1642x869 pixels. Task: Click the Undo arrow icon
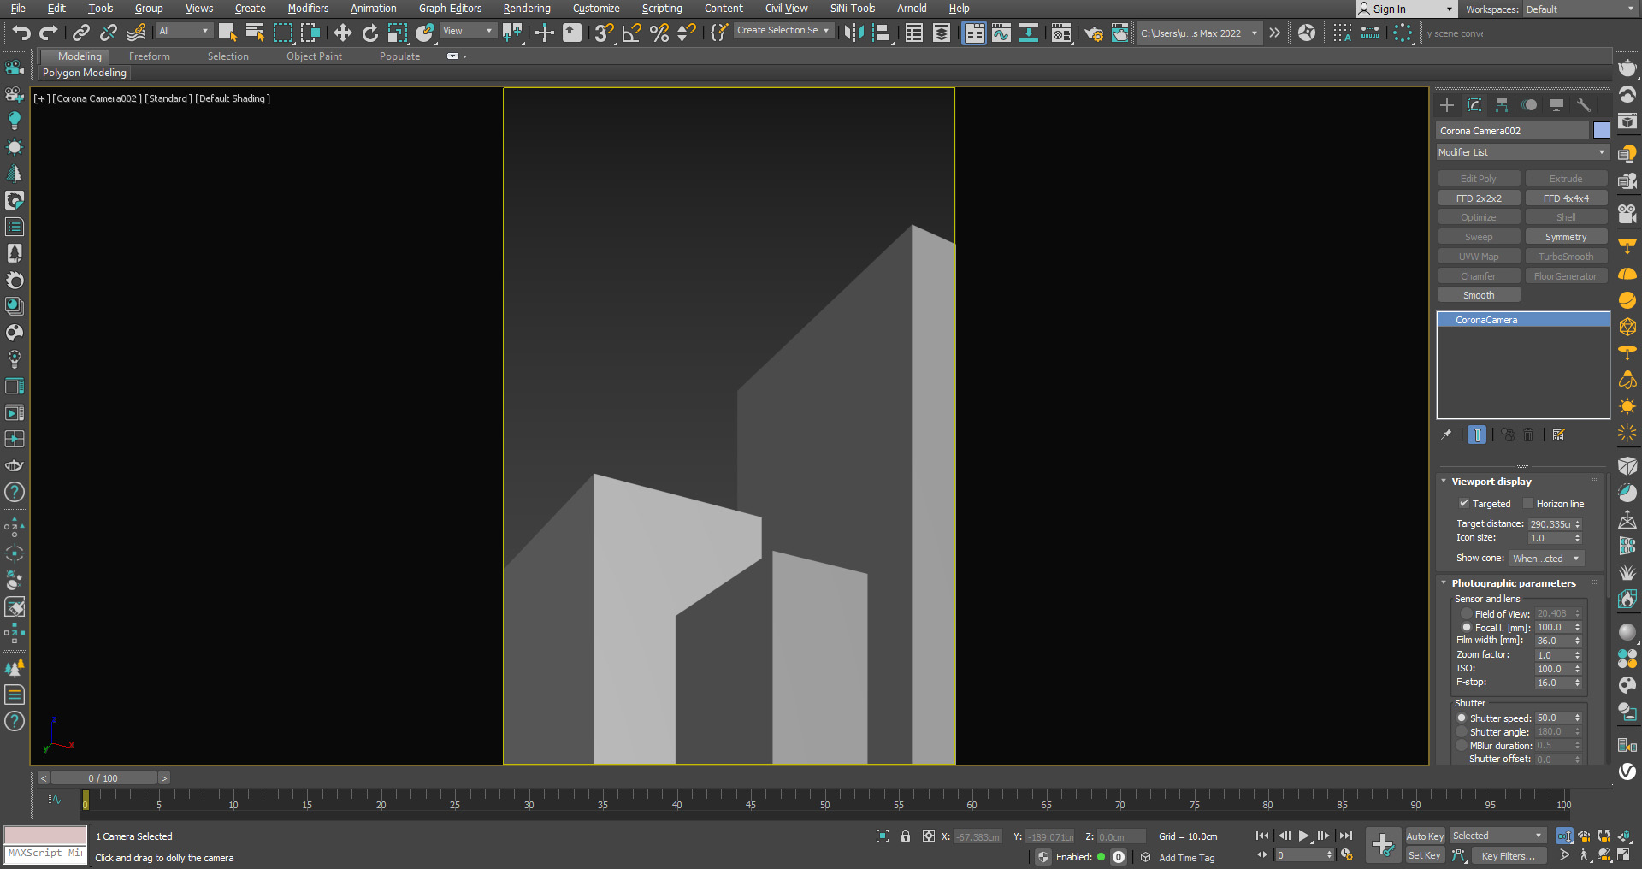(x=21, y=33)
